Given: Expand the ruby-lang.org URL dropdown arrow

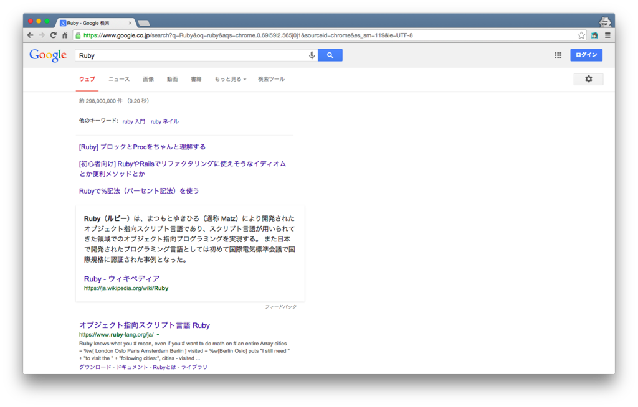Looking at the screenshot, I should tap(158, 335).
